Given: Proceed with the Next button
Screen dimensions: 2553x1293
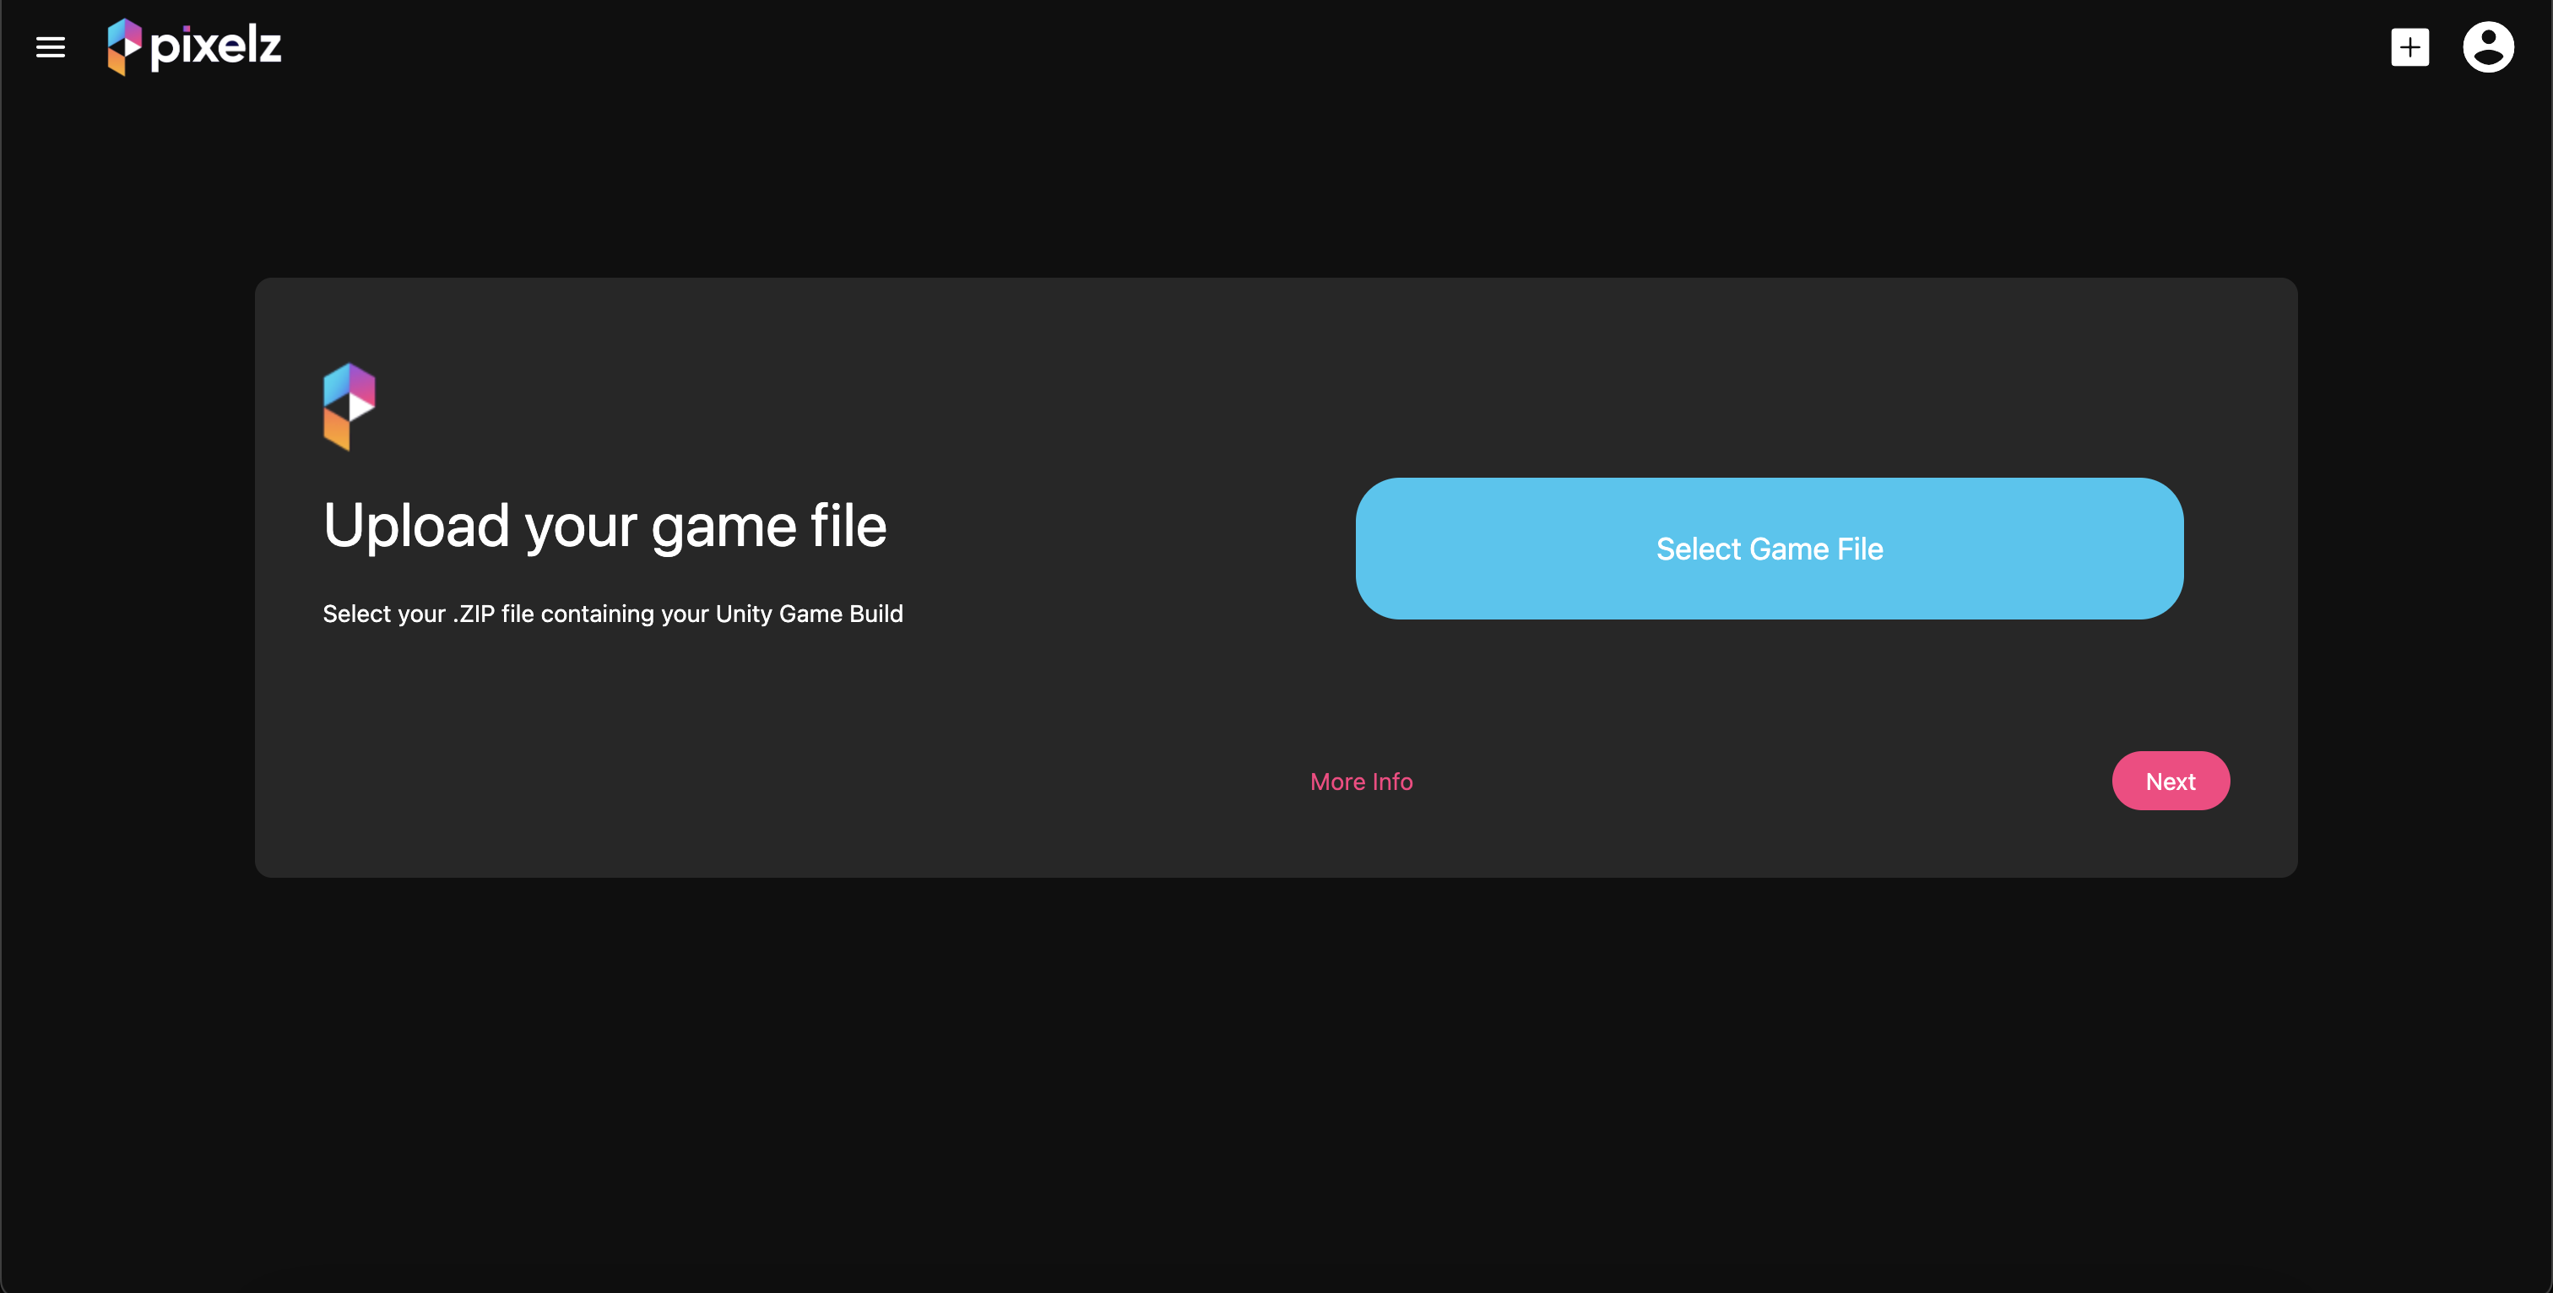Looking at the screenshot, I should pyautogui.click(x=2171, y=781).
